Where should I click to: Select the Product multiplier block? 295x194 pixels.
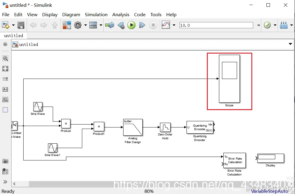click(66, 124)
